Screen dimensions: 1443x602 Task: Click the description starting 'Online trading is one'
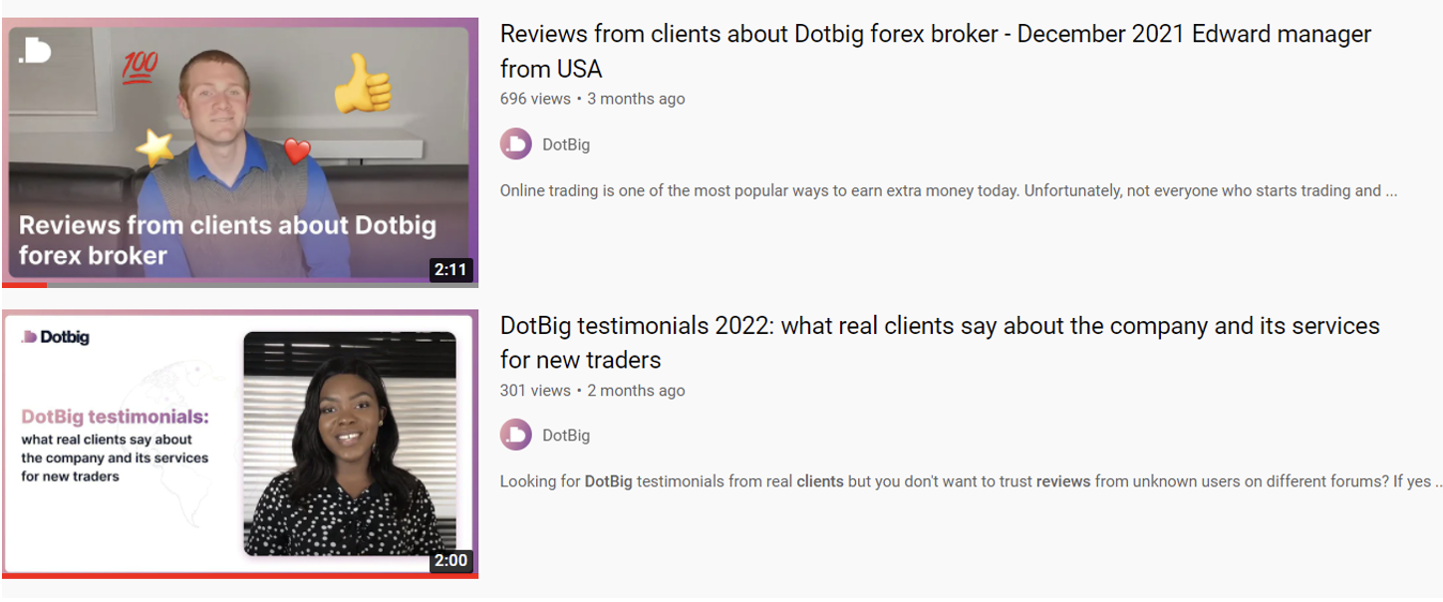point(948,190)
